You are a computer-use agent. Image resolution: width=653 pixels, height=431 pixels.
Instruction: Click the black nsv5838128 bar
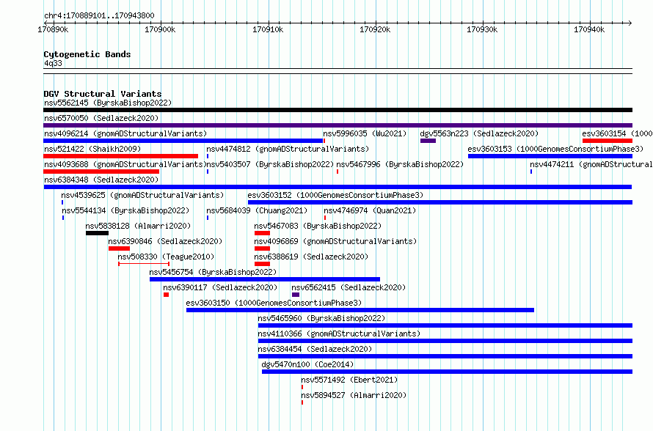point(97,233)
